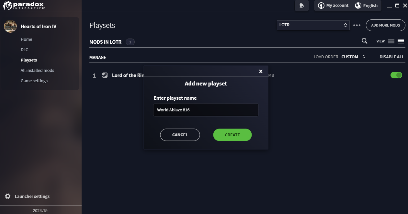Click the Steam icon beside the mod
The height and width of the screenshot is (214, 408).
(x=105, y=75)
